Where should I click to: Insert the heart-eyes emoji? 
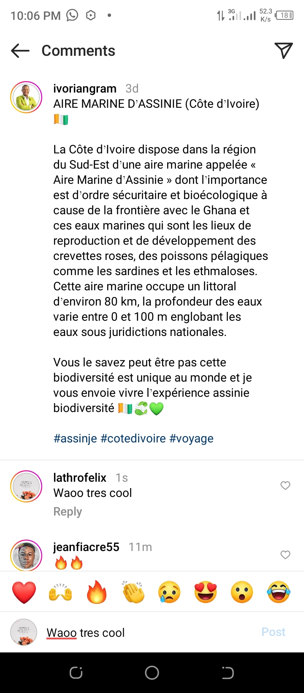[x=206, y=592]
